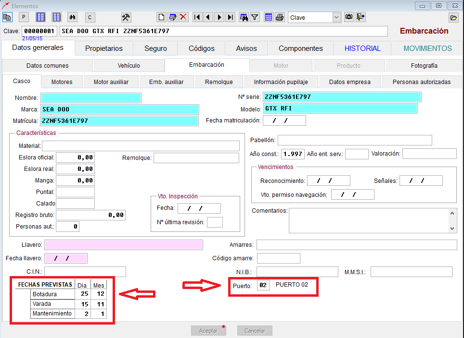
Task: Open the MOVIMIENTOS tab
Action: tap(427, 48)
